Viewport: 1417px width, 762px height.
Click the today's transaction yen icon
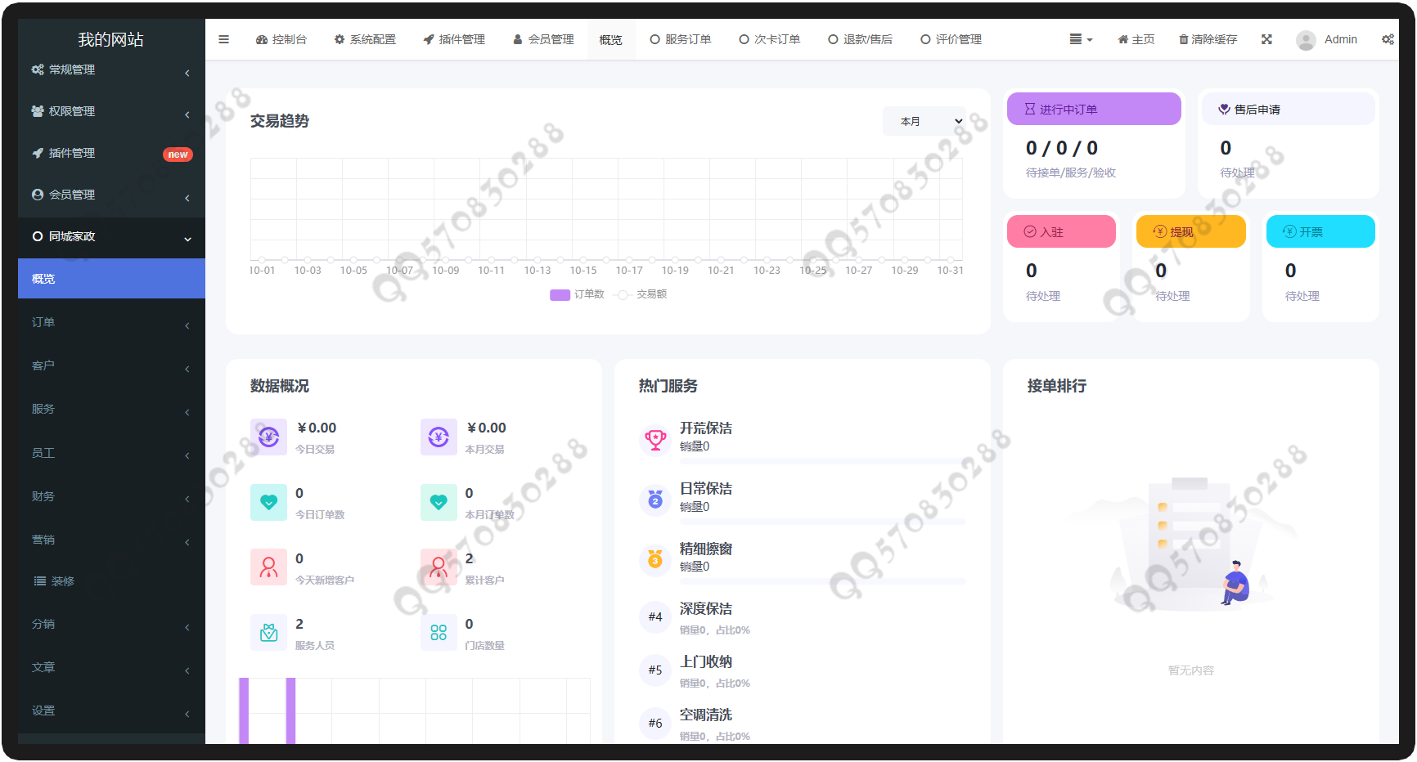[268, 437]
